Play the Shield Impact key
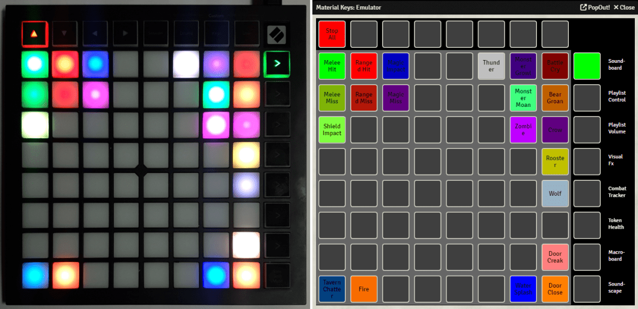The width and height of the screenshot is (638, 309). click(x=332, y=130)
